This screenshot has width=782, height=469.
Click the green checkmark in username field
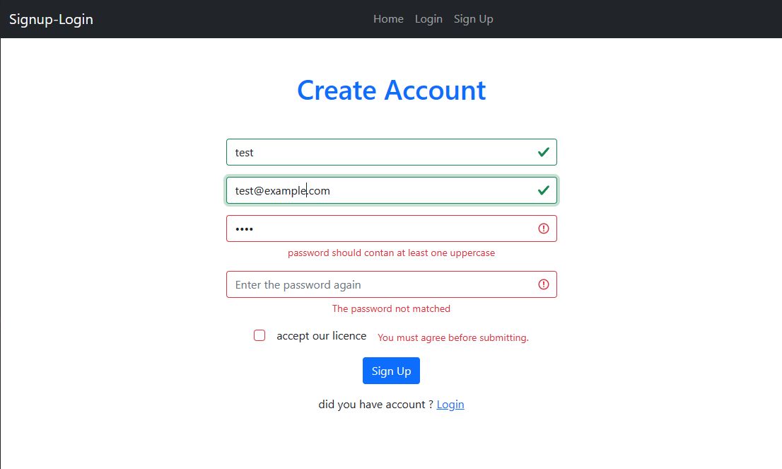point(543,152)
